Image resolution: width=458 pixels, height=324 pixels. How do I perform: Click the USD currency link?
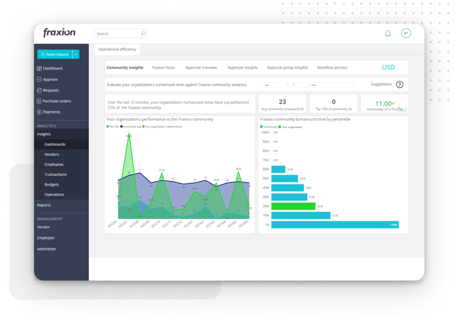point(388,67)
